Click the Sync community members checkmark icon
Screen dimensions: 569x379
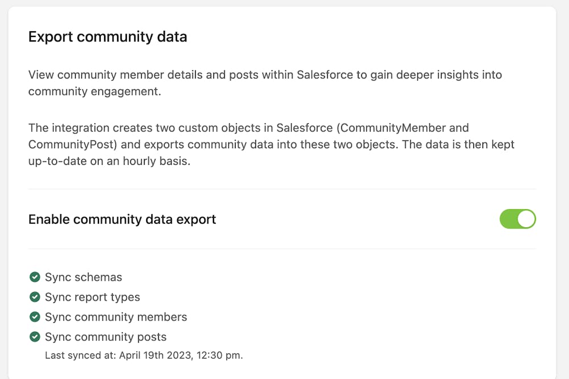35,317
